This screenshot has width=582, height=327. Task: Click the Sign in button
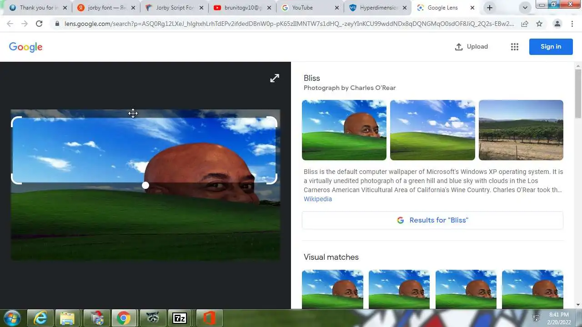point(551,47)
